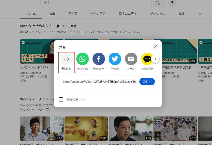Click the の速度を改善する方法 video title

pyautogui.click(x=176, y=67)
